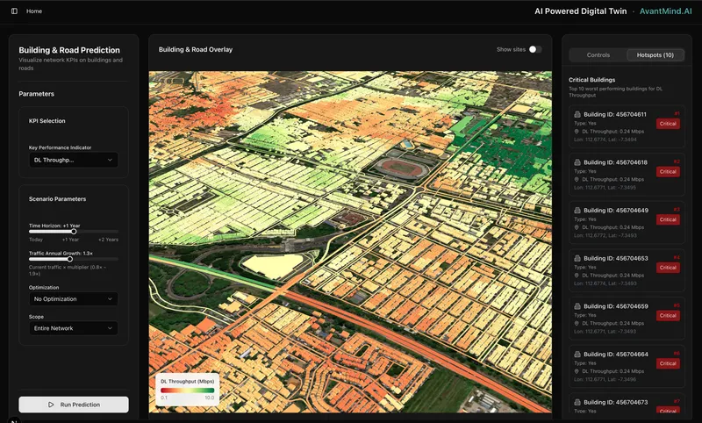Open the Optimization dropdown

pos(74,299)
